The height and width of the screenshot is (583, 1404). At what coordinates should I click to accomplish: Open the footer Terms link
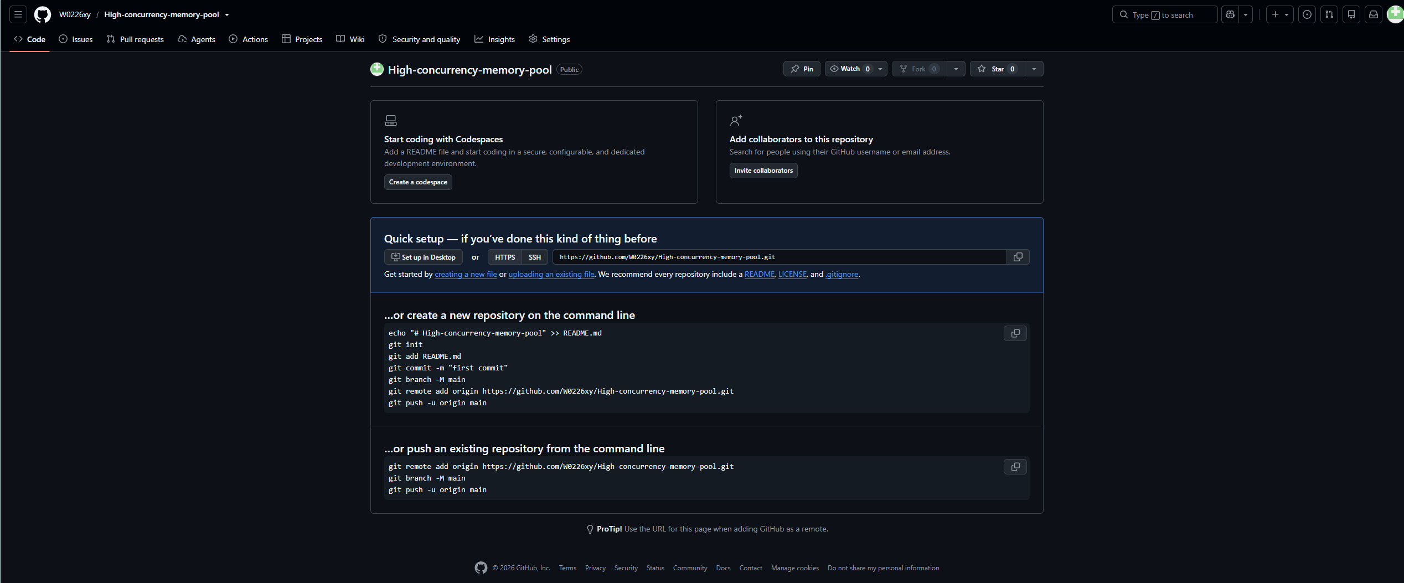[x=567, y=568]
